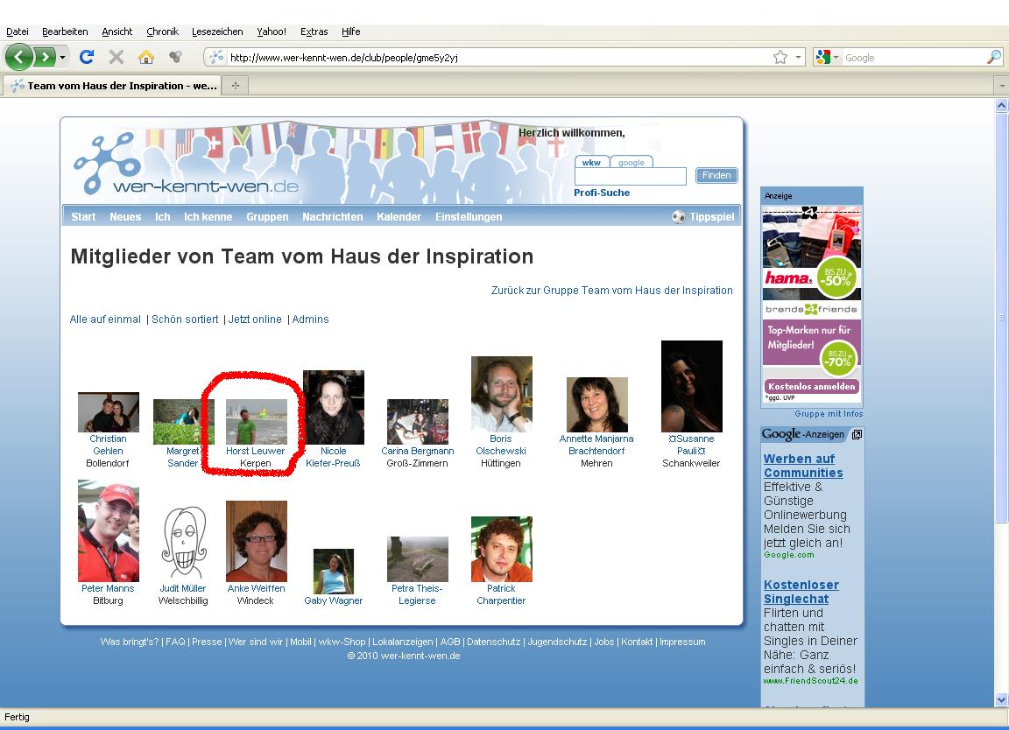The image size is (1009, 730).
Task: Expand the URL history dropdown arrow
Action: (798, 58)
